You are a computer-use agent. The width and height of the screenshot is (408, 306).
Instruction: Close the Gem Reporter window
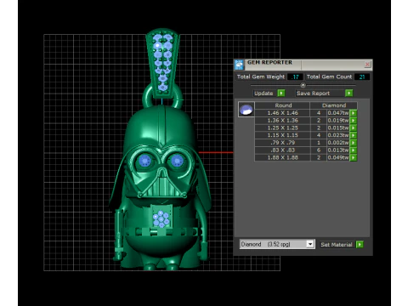point(367,65)
